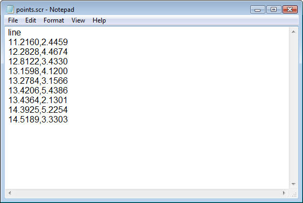Open the Help menu
Image resolution: width=303 pixels, height=203 pixels.
click(99, 20)
